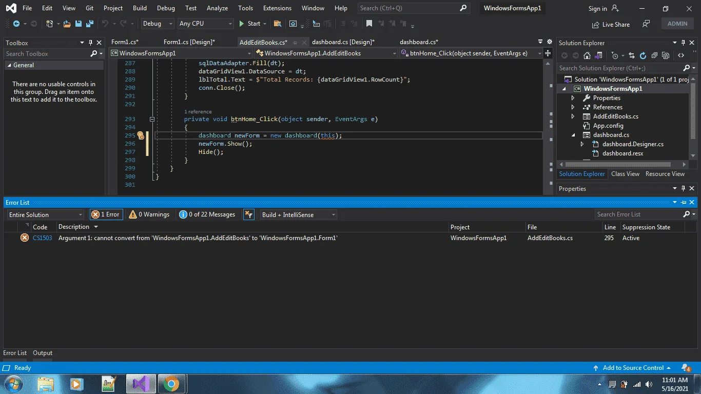Open the File menu
The height and width of the screenshot is (394, 701).
[27, 8]
